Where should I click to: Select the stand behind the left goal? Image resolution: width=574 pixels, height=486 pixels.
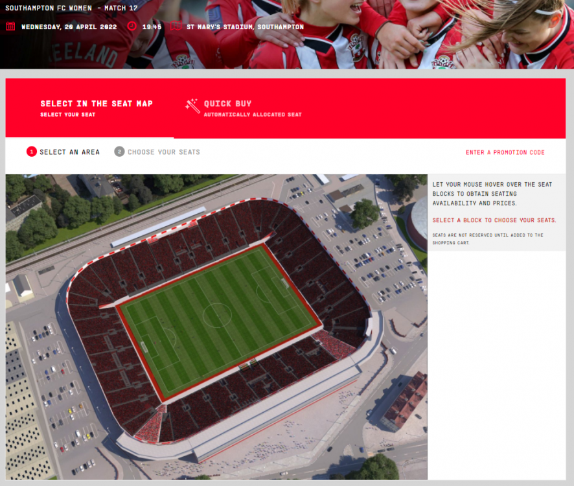(x=110, y=359)
